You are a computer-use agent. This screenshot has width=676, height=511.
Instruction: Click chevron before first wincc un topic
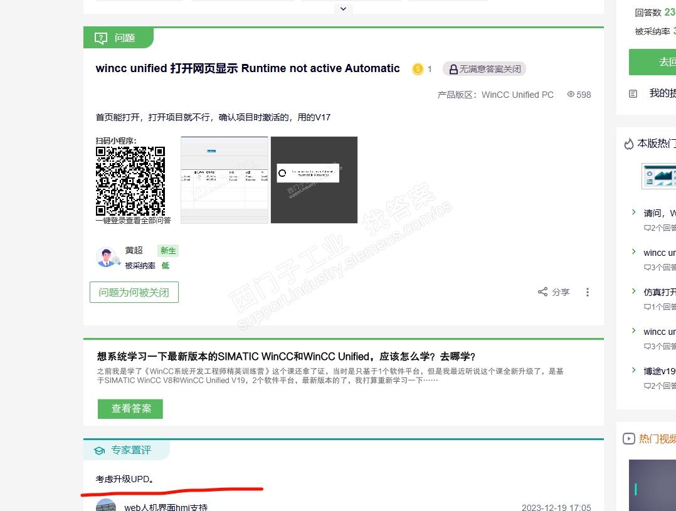coord(634,251)
